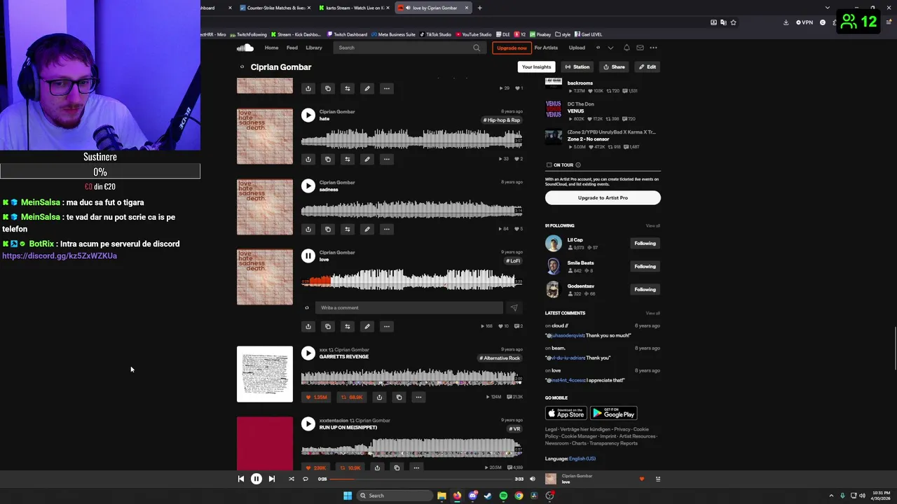Pause playback in bottom player bar
The image size is (897, 504).
click(256, 479)
